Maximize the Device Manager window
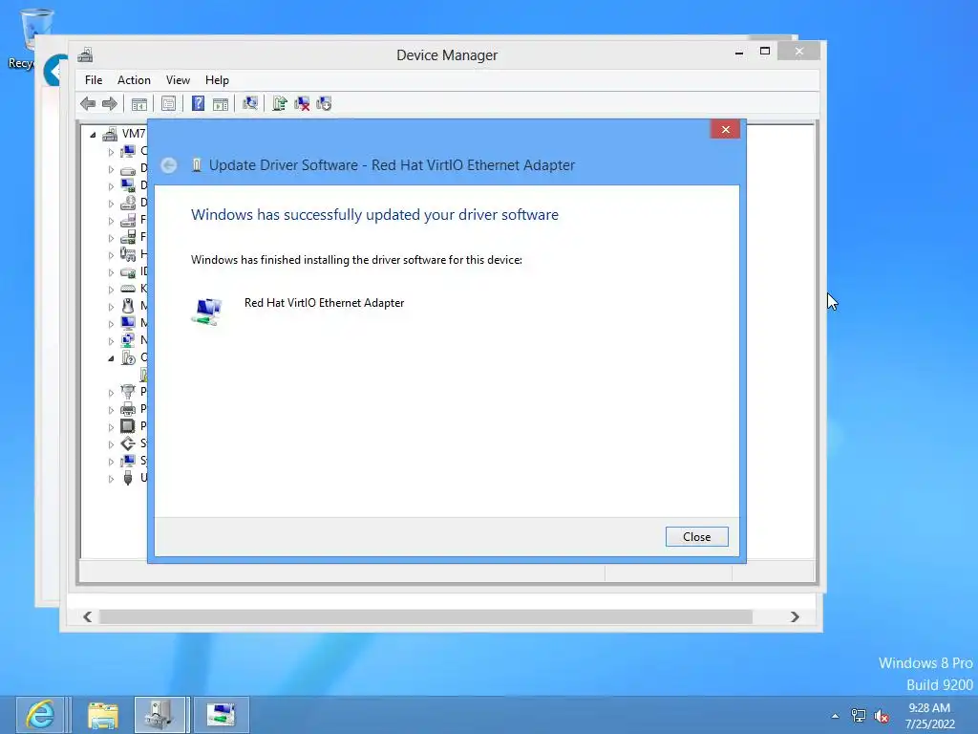Image resolution: width=978 pixels, height=734 pixels. coord(765,52)
